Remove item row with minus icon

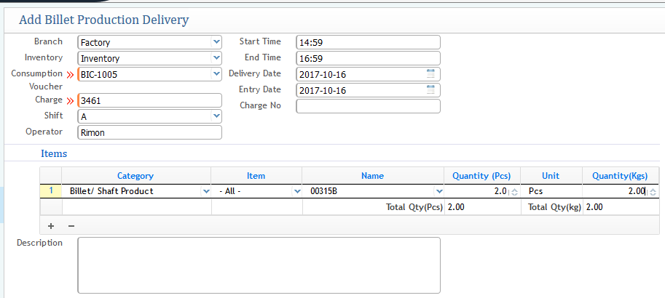(71, 226)
